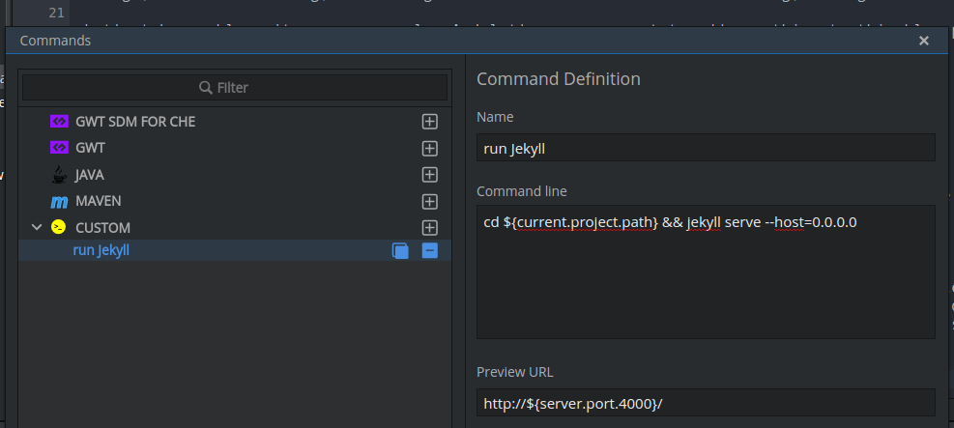This screenshot has width=954, height=428.
Task: Select the run Jekyll command row
Action: [x=235, y=250]
